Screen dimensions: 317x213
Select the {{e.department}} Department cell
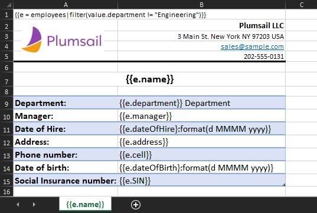click(x=201, y=103)
